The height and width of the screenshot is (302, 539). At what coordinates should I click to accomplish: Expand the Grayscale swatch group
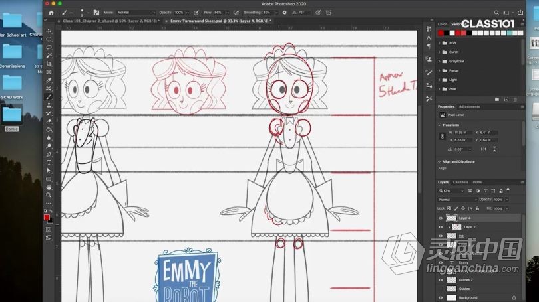click(439, 61)
